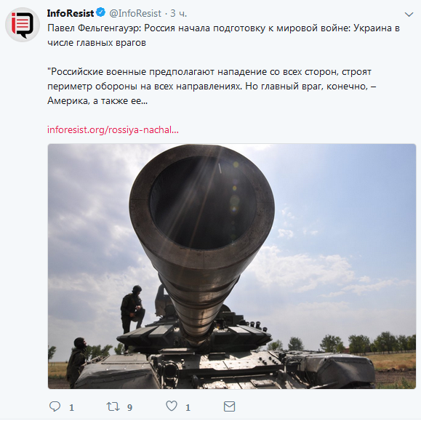421x421 pixels.
Task: Click the retweet arrows icon
Action: click(x=113, y=406)
